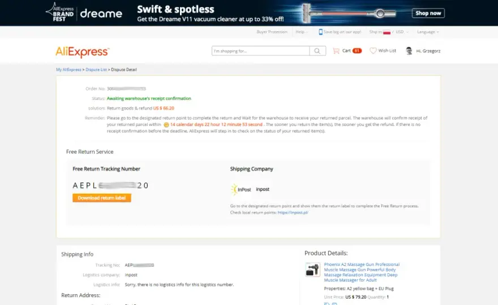Viewport: 498px width, 305px height.
Task: Click the Cart label
Action: point(346,51)
